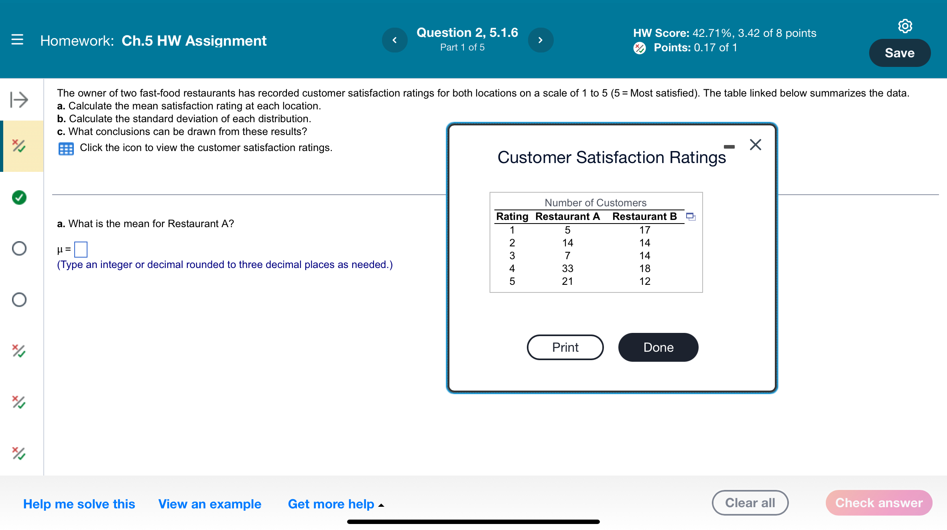Select the highlighted partially correct part
Image resolution: width=947 pixels, height=530 pixels.
(19, 146)
